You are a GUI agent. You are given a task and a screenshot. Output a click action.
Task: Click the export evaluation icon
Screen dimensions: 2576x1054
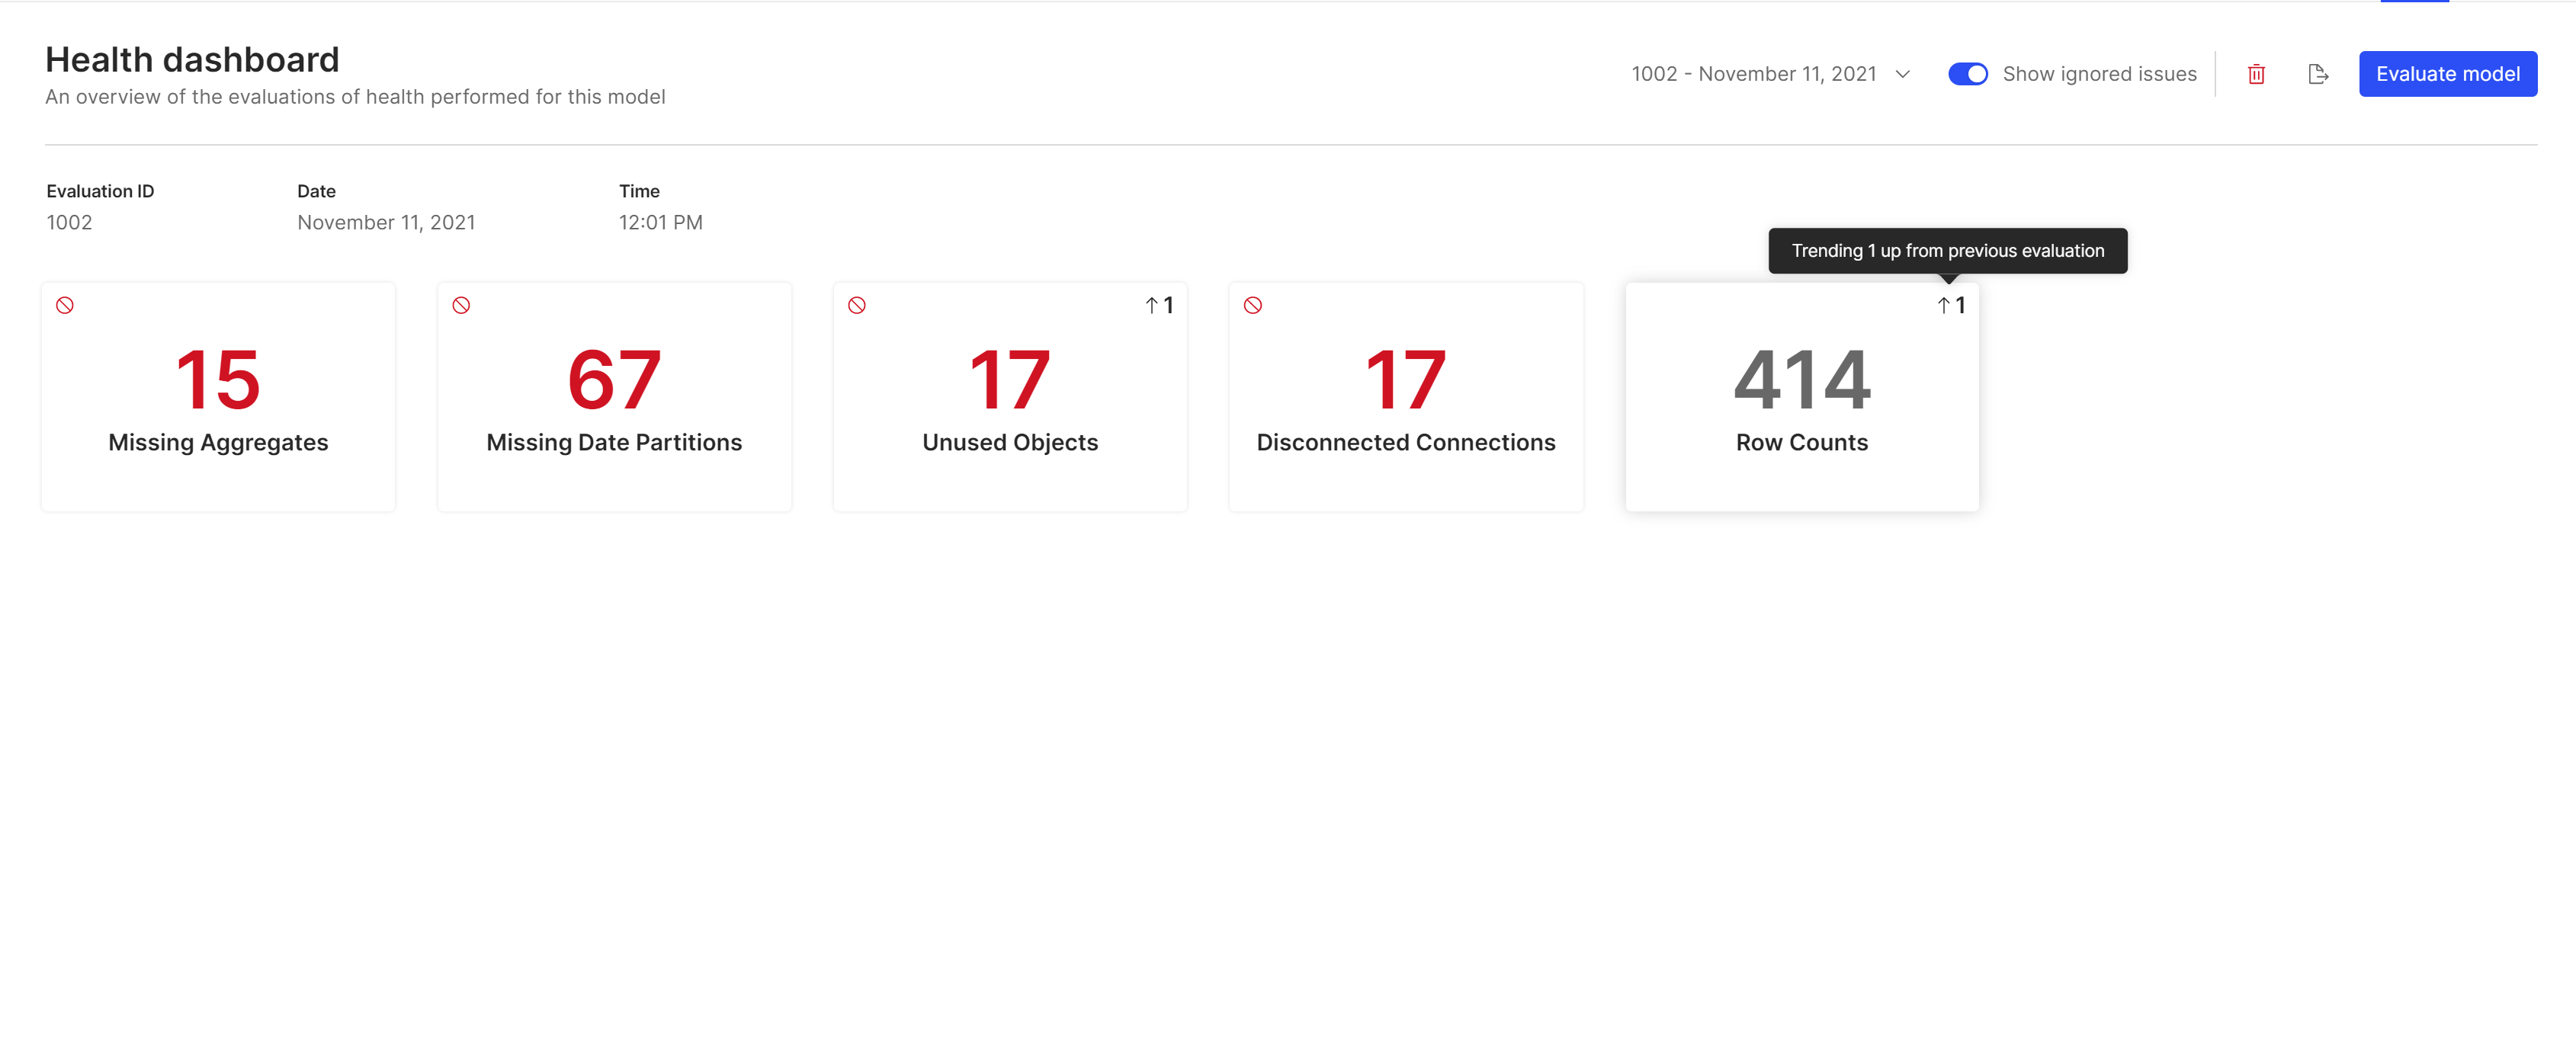(2318, 74)
